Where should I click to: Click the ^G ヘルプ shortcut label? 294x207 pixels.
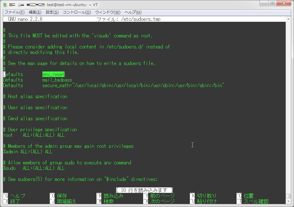[14, 196]
